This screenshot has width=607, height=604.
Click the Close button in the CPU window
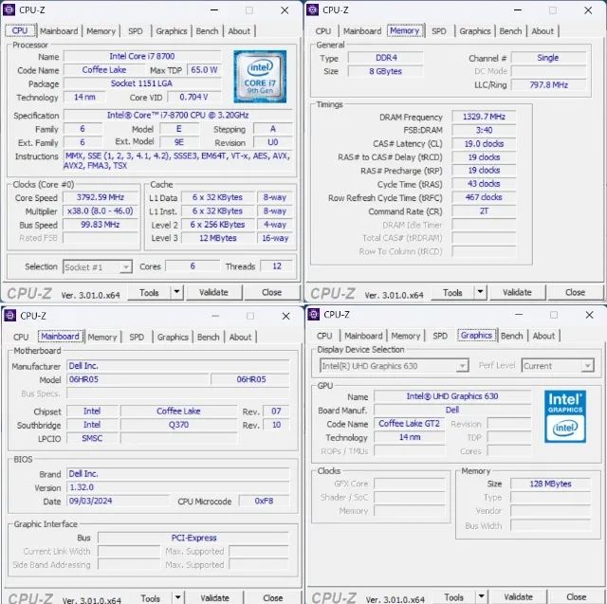coord(272,293)
